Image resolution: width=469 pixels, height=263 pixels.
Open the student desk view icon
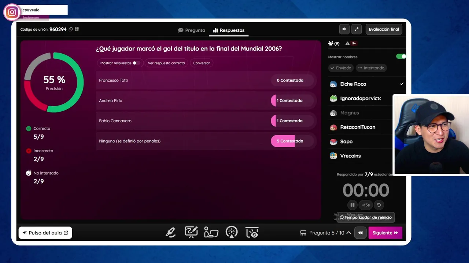211,233
